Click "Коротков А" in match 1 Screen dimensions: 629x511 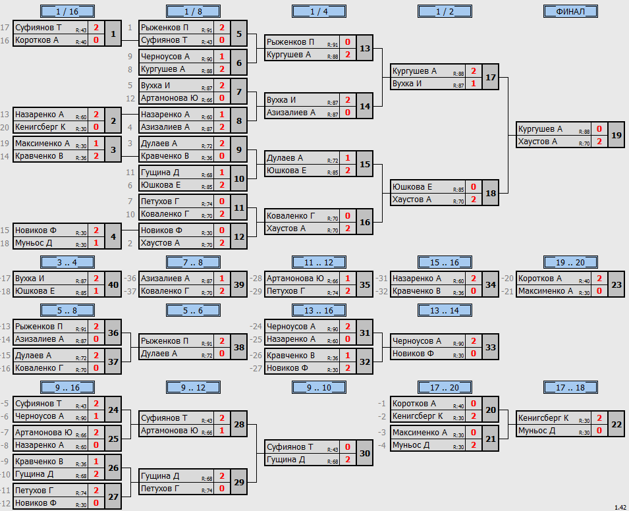tap(37, 40)
